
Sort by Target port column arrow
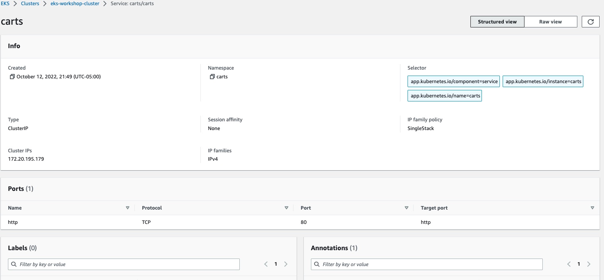coord(592,208)
